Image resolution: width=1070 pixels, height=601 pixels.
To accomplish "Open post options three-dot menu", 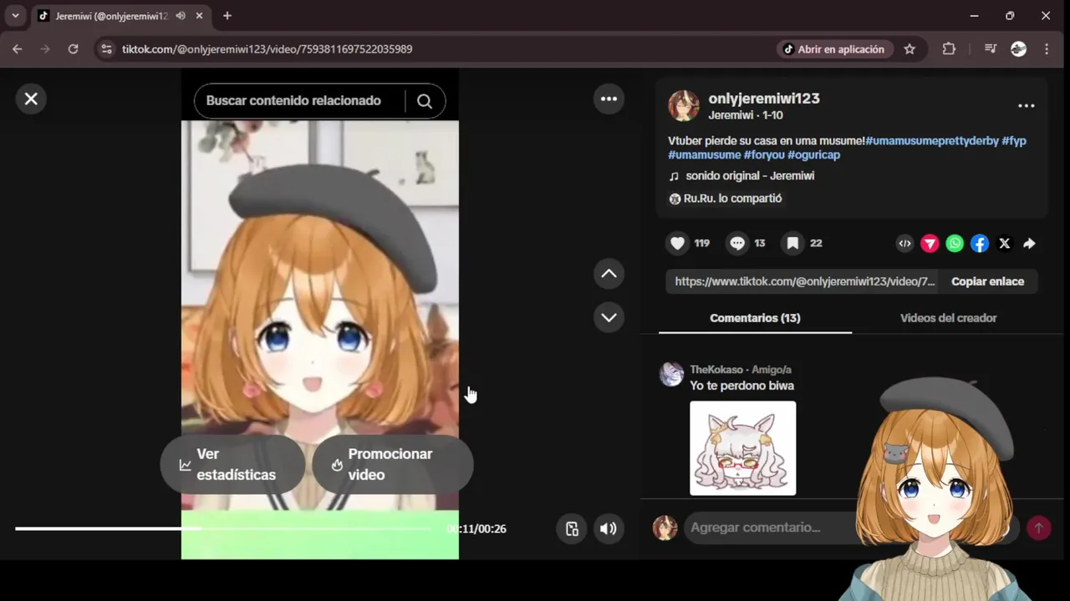I will (1026, 106).
